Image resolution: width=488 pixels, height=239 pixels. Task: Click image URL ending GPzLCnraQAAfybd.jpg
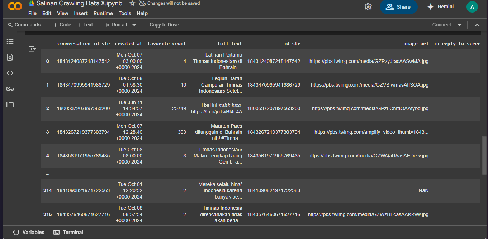coord(370,108)
